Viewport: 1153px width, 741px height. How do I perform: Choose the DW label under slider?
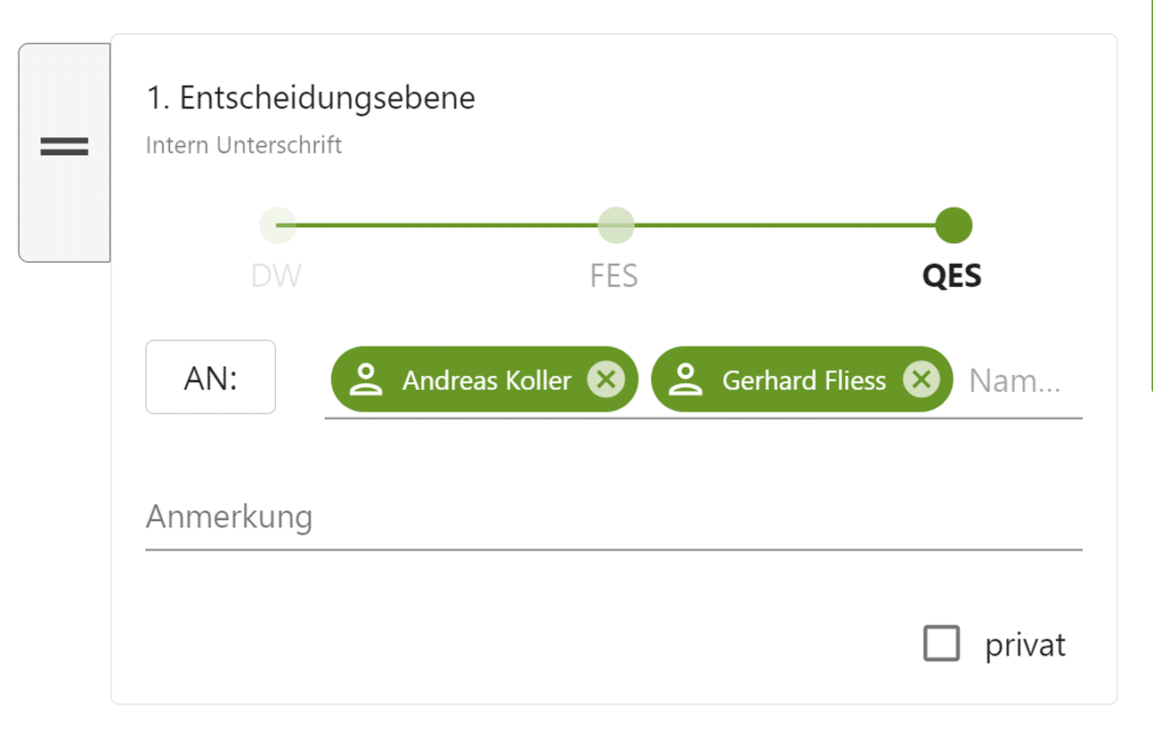[x=276, y=276]
